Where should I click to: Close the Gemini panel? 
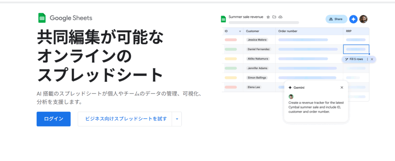click(342, 88)
